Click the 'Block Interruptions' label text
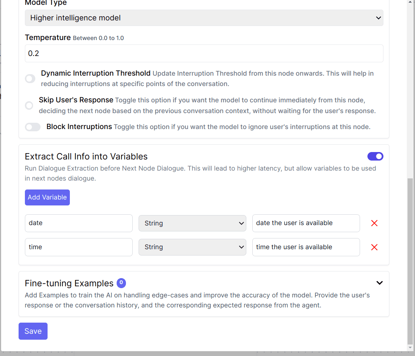 [x=79, y=127]
